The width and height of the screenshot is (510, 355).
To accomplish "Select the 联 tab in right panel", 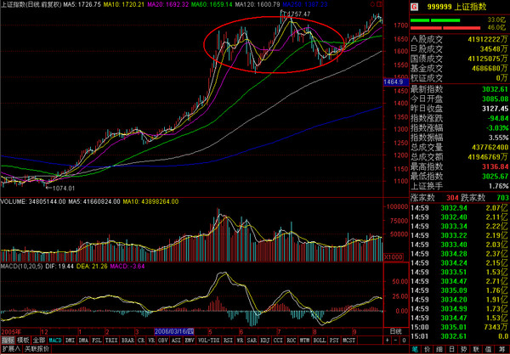I will (477, 349).
